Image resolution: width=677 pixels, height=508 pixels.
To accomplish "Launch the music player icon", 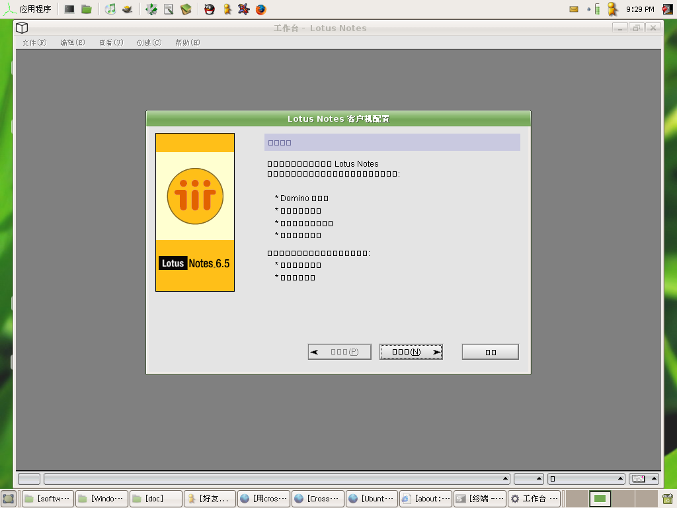I will (x=110, y=9).
